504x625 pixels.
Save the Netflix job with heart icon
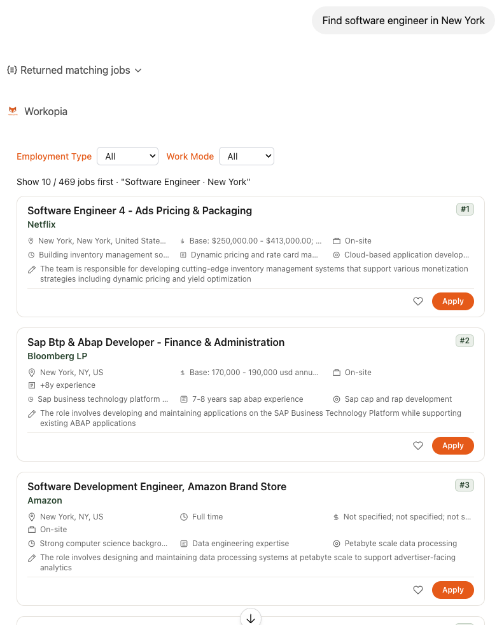pos(418,301)
